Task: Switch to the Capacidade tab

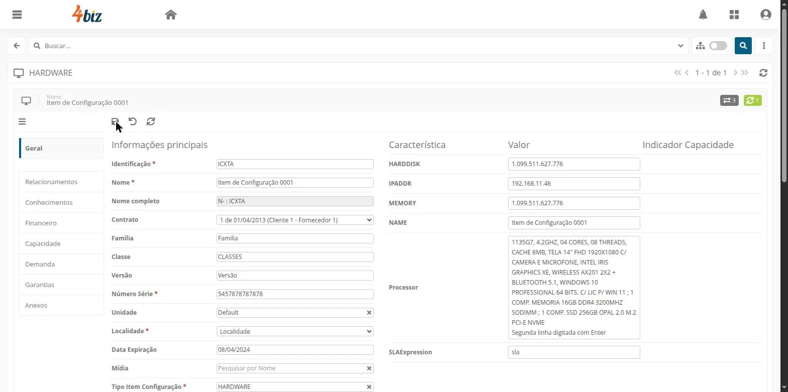Action: tap(61, 243)
